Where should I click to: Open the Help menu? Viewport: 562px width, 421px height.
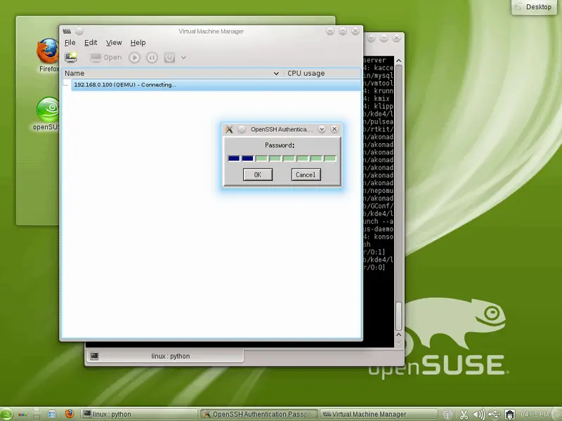[x=138, y=43]
